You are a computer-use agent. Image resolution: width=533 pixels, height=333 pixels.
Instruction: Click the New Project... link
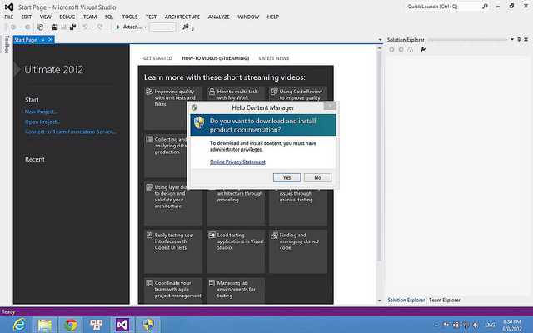click(41, 112)
